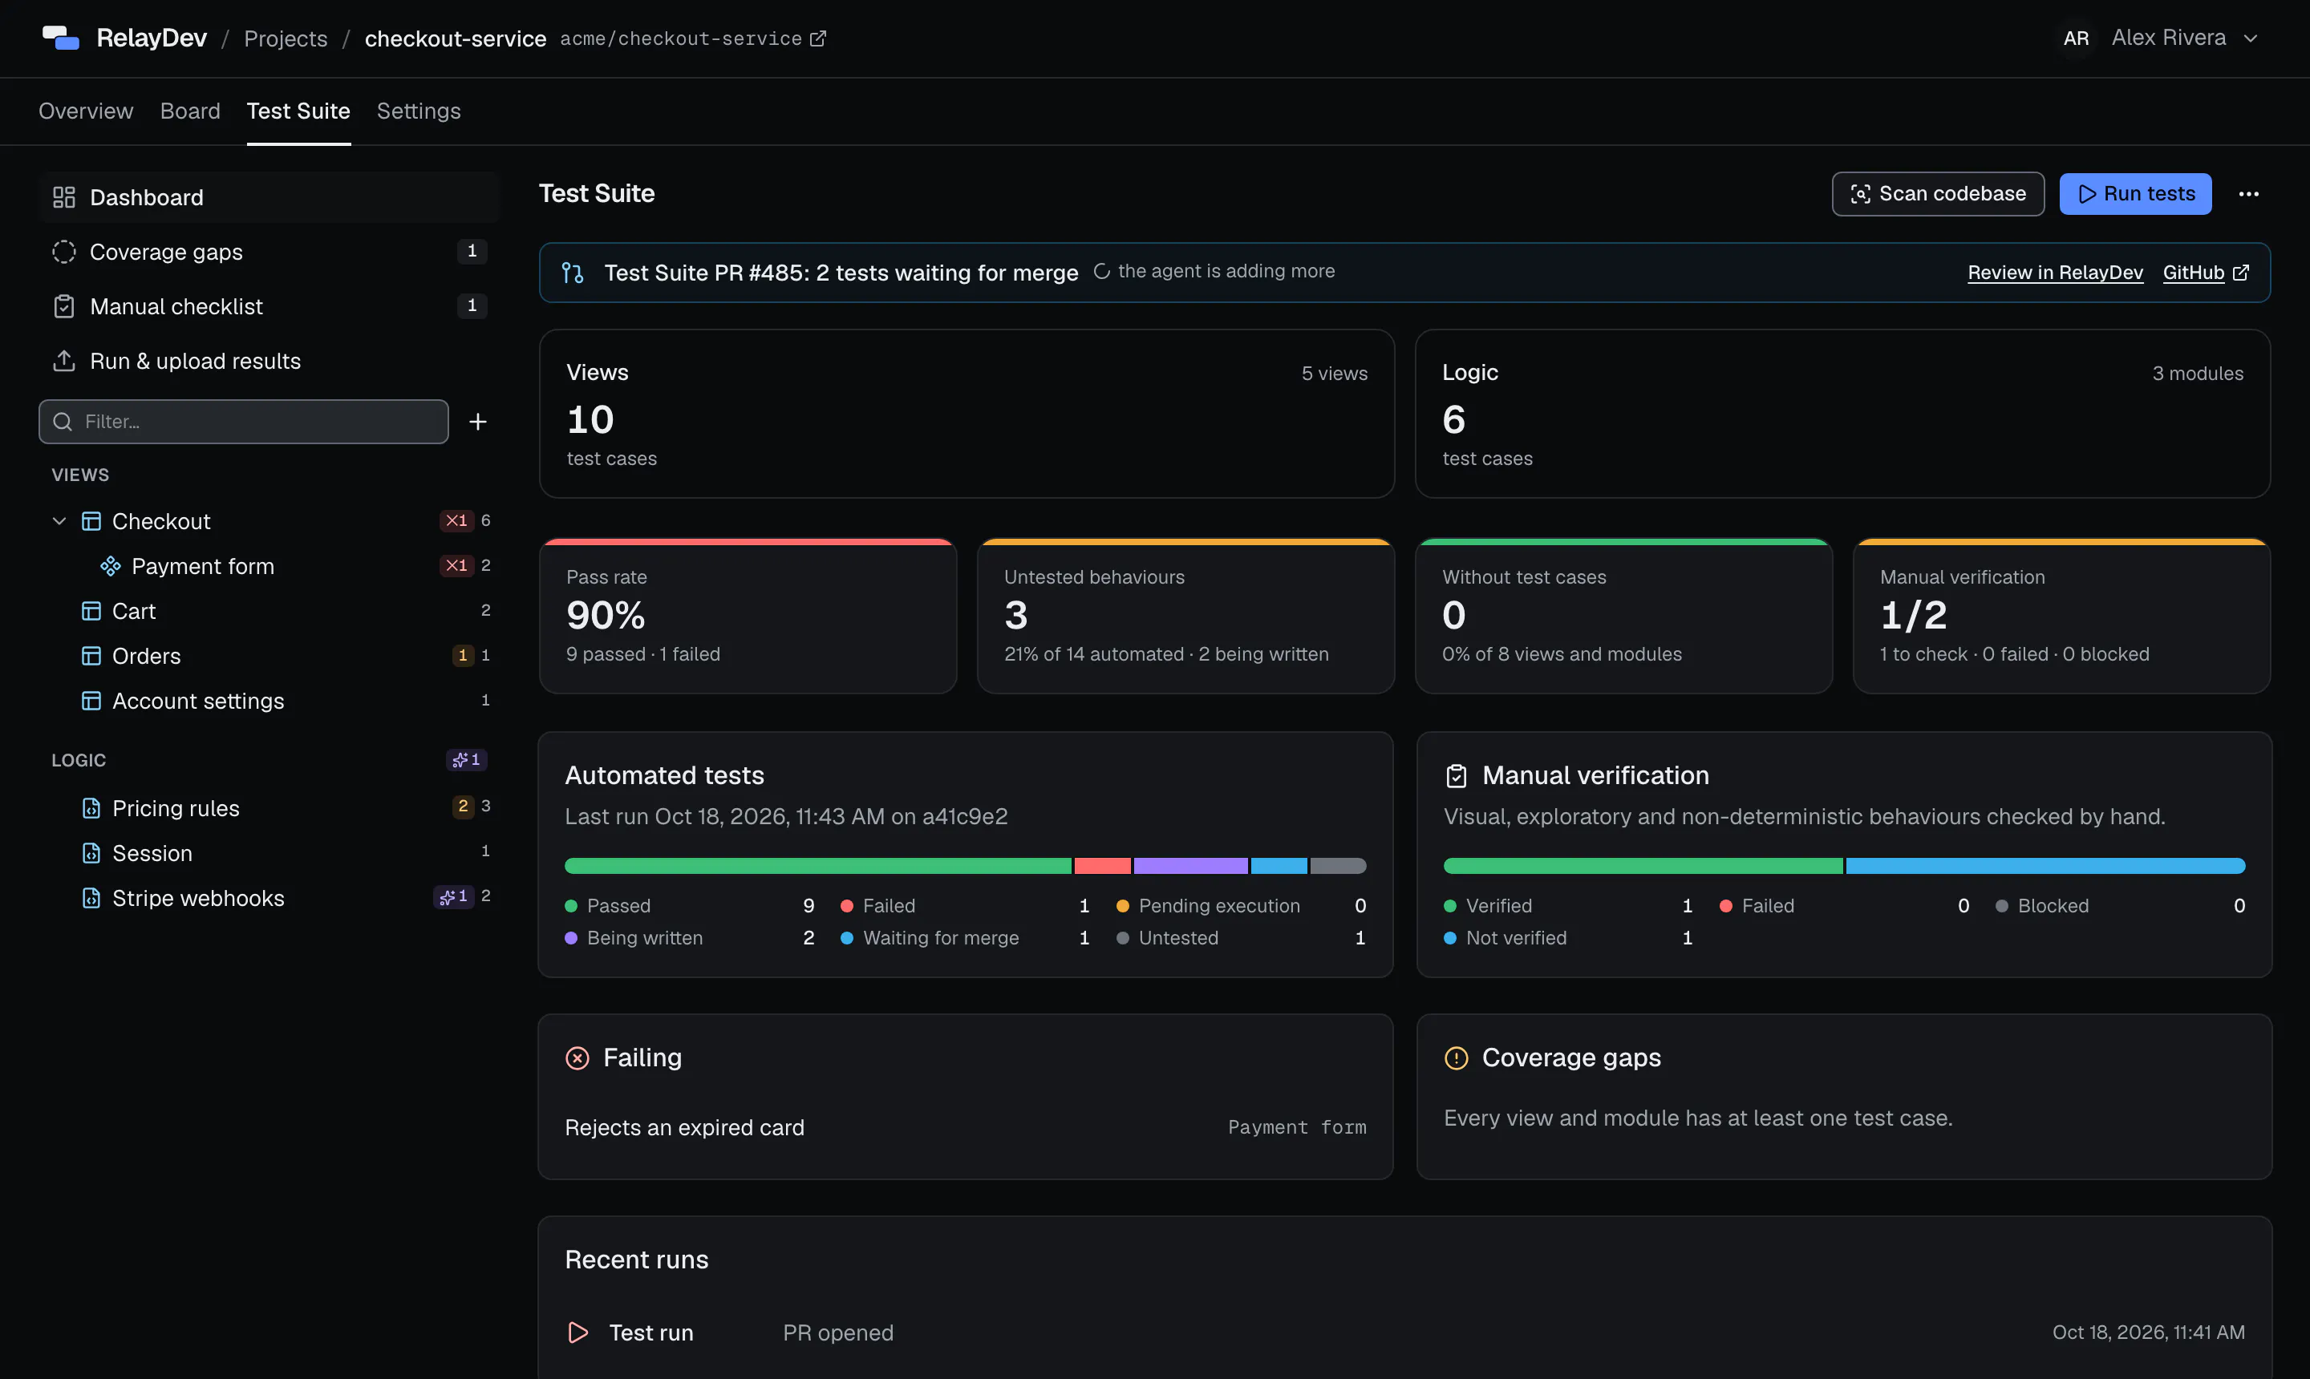Click the upload icon for Run & upload results
Image resolution: width=2310 pixels, height=1379 pixels.
[64, 361]
